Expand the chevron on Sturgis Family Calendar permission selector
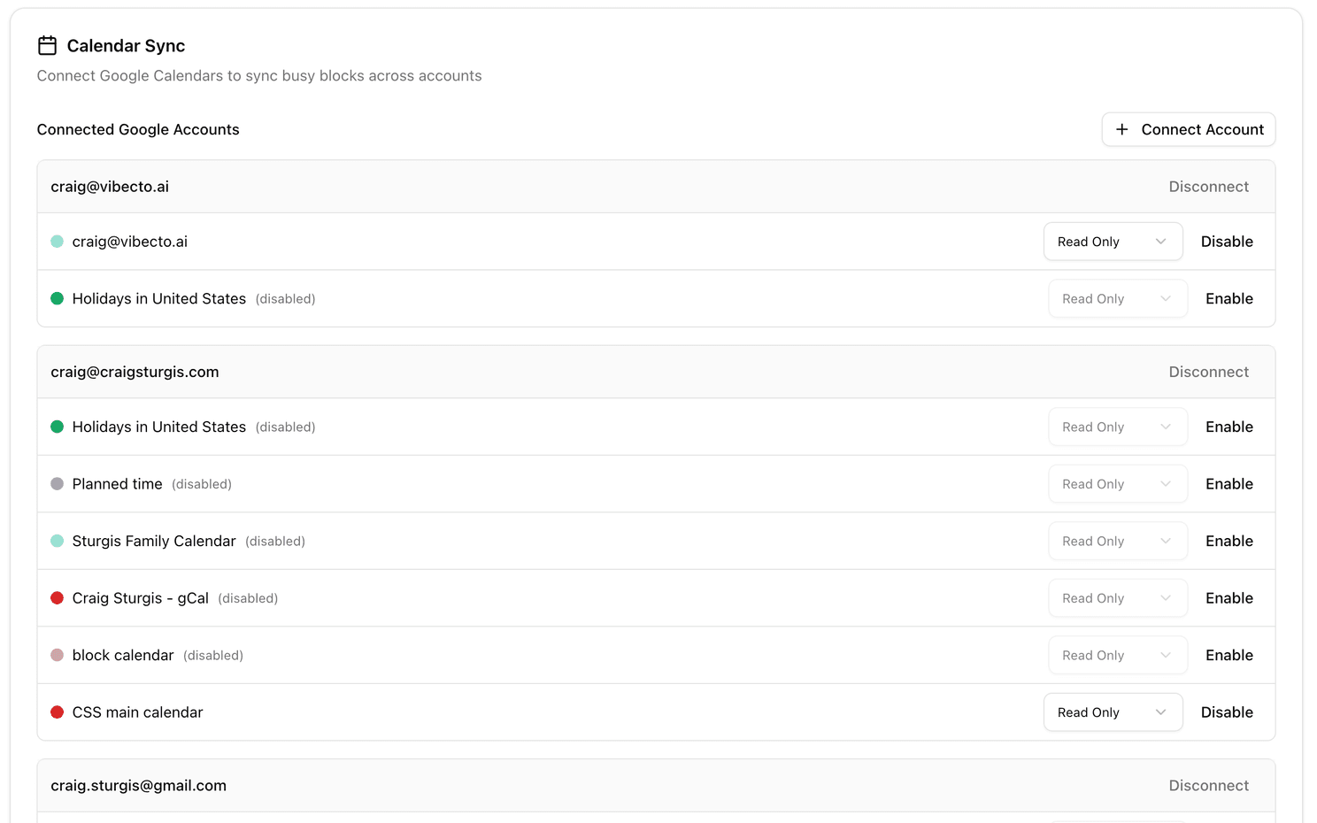Screen dimensions: 1317x823 (x=1166, y=541)
